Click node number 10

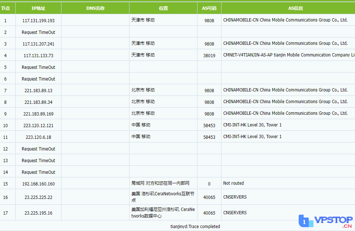(x=5, y=126)
